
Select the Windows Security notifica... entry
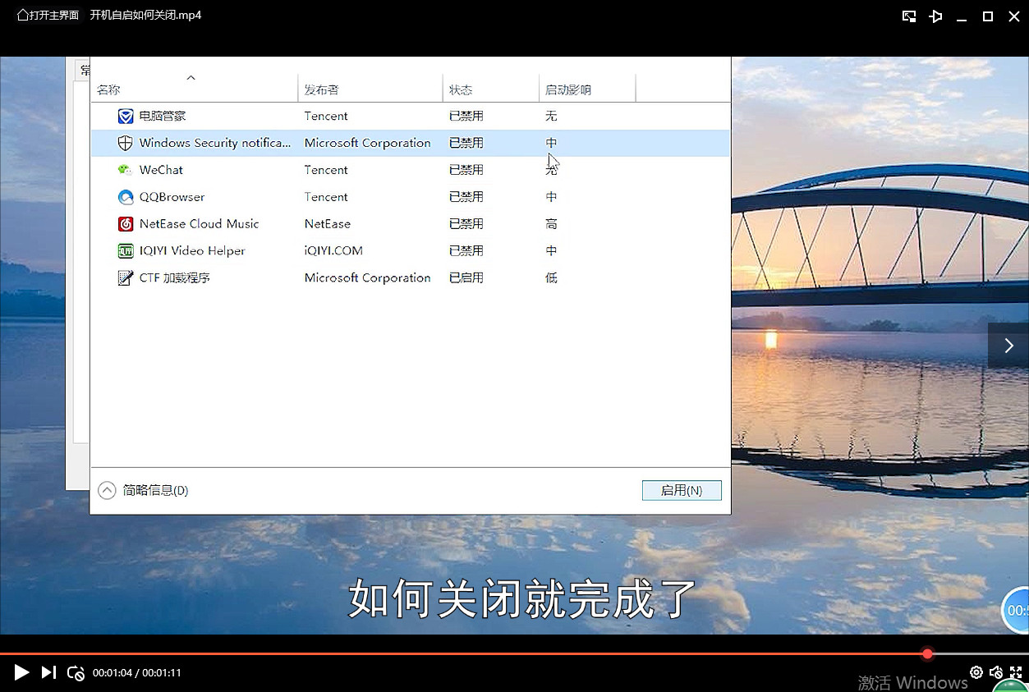click(x=410, y=143)
